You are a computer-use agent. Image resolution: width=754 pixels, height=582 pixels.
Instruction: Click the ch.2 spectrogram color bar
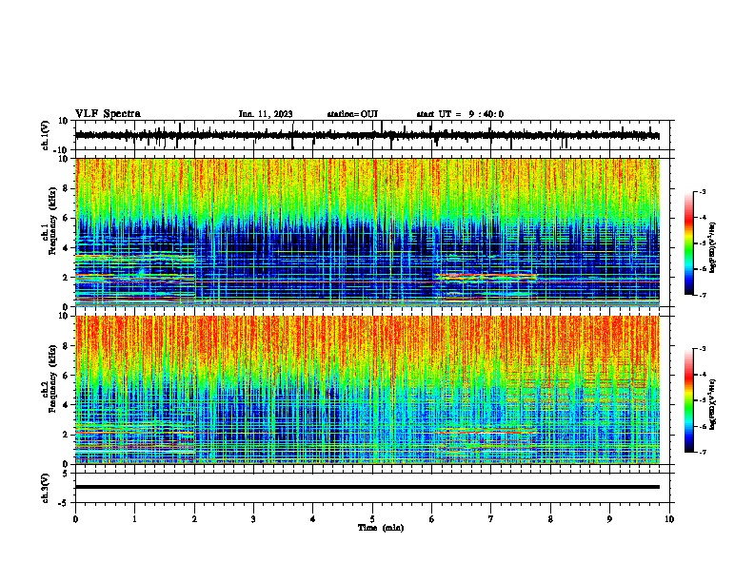pos(689,400)
